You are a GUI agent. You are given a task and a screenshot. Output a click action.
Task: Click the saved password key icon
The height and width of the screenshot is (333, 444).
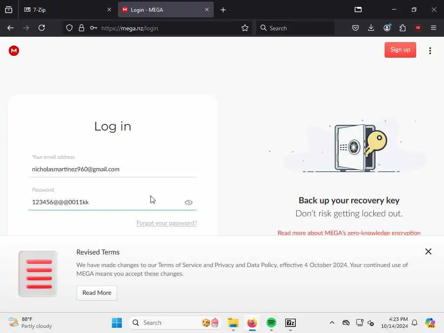[94, 28]
